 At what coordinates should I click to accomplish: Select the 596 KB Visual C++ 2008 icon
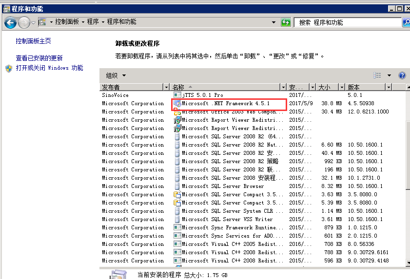tap(177, 260)
